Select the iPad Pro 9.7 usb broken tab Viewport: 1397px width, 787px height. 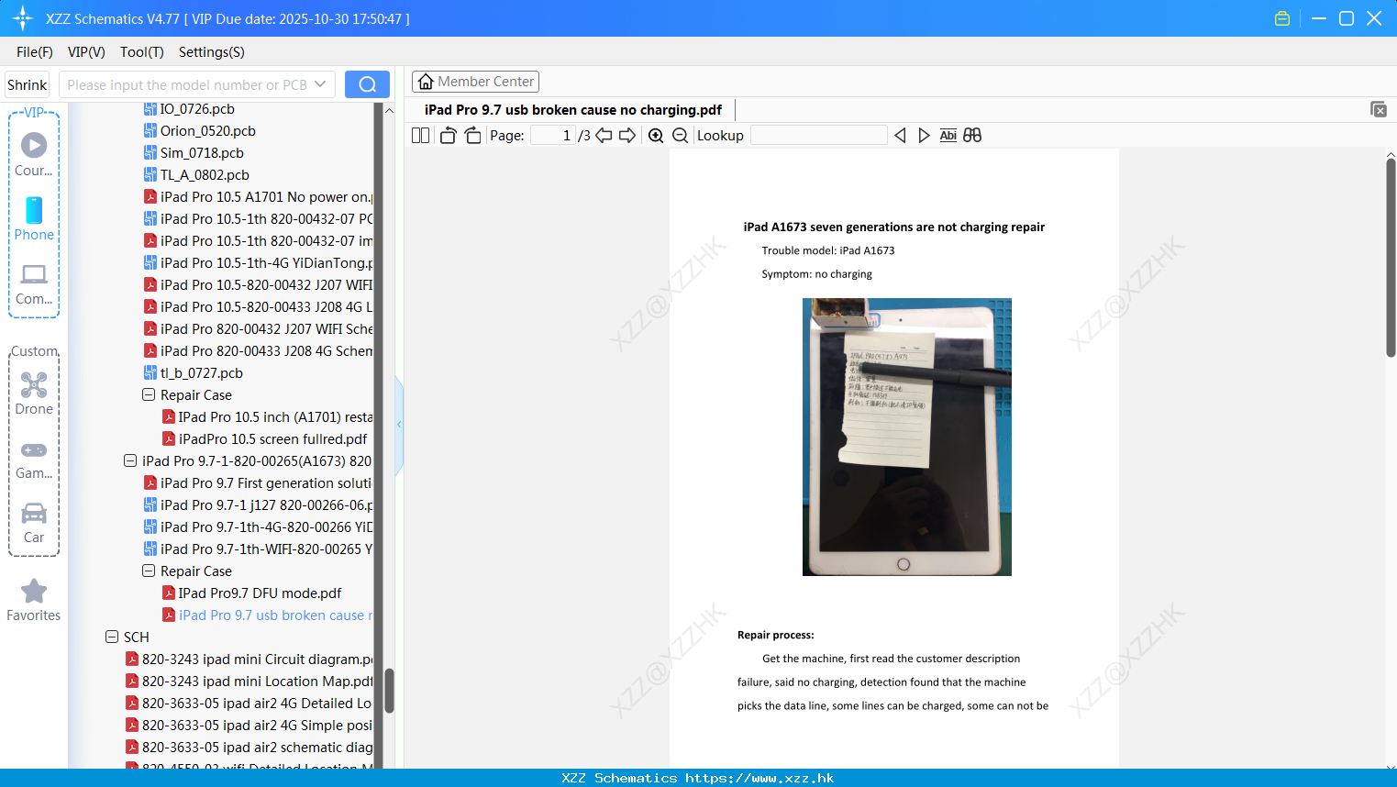[573, 109]
